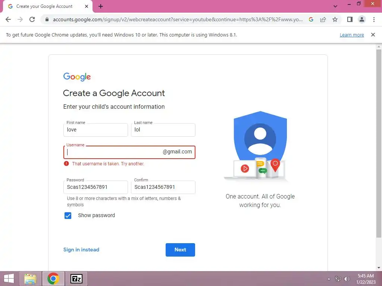Click the address bar URL
This screenshot has height=286, width=382.
coord(178,19)
